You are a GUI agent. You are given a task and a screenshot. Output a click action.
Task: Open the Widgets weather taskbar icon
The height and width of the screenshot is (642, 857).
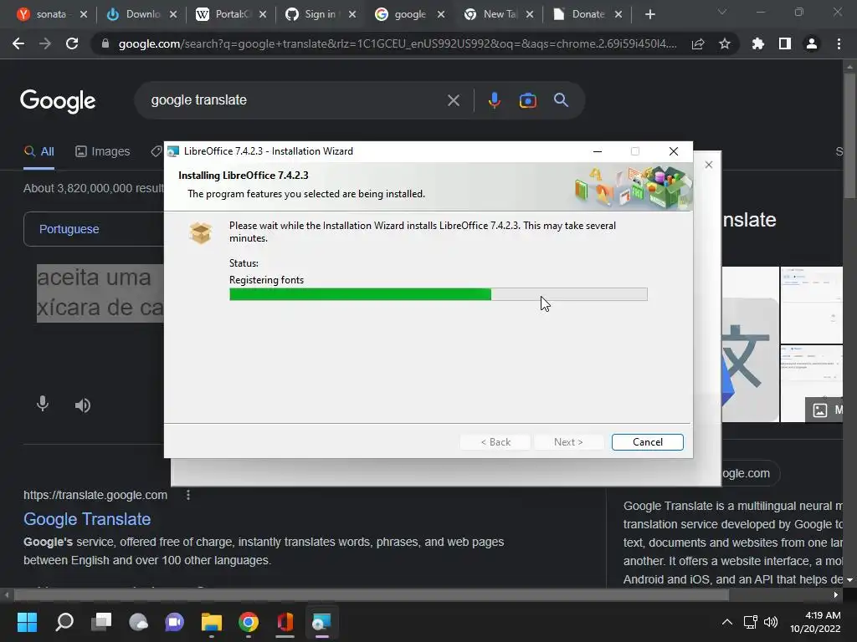coord(138,622)
